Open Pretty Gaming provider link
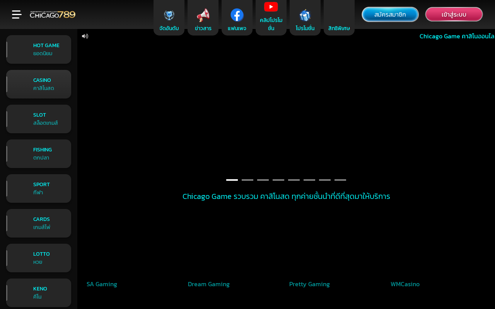This screenshot has width=495, height=309. [x=309, y=284]
